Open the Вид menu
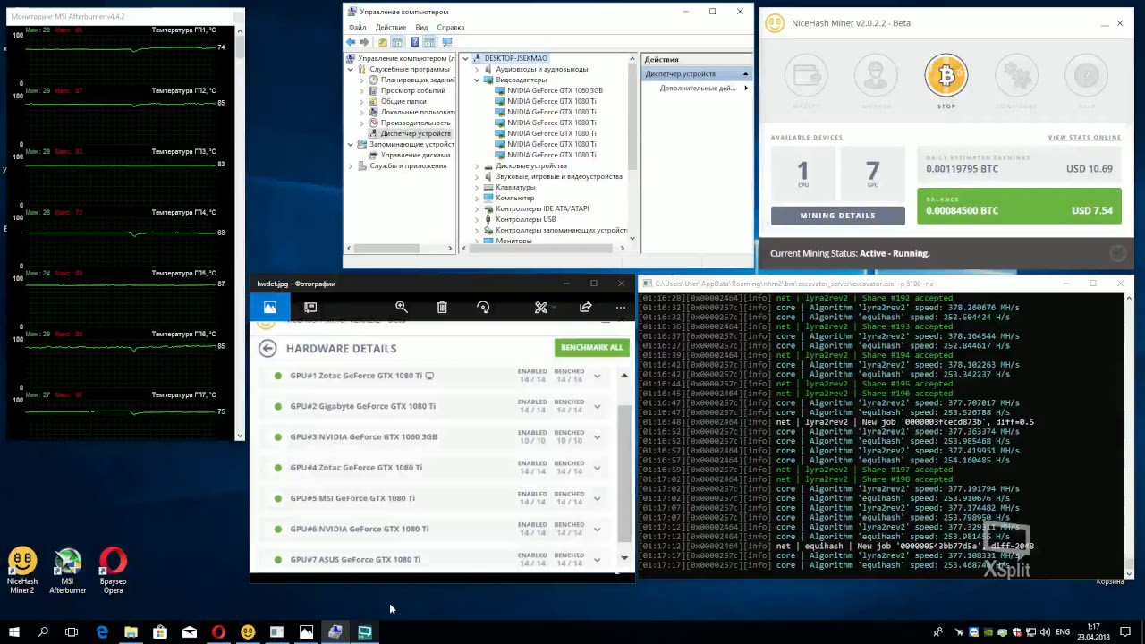The image size is (1145, 644). tap(421, 28)
